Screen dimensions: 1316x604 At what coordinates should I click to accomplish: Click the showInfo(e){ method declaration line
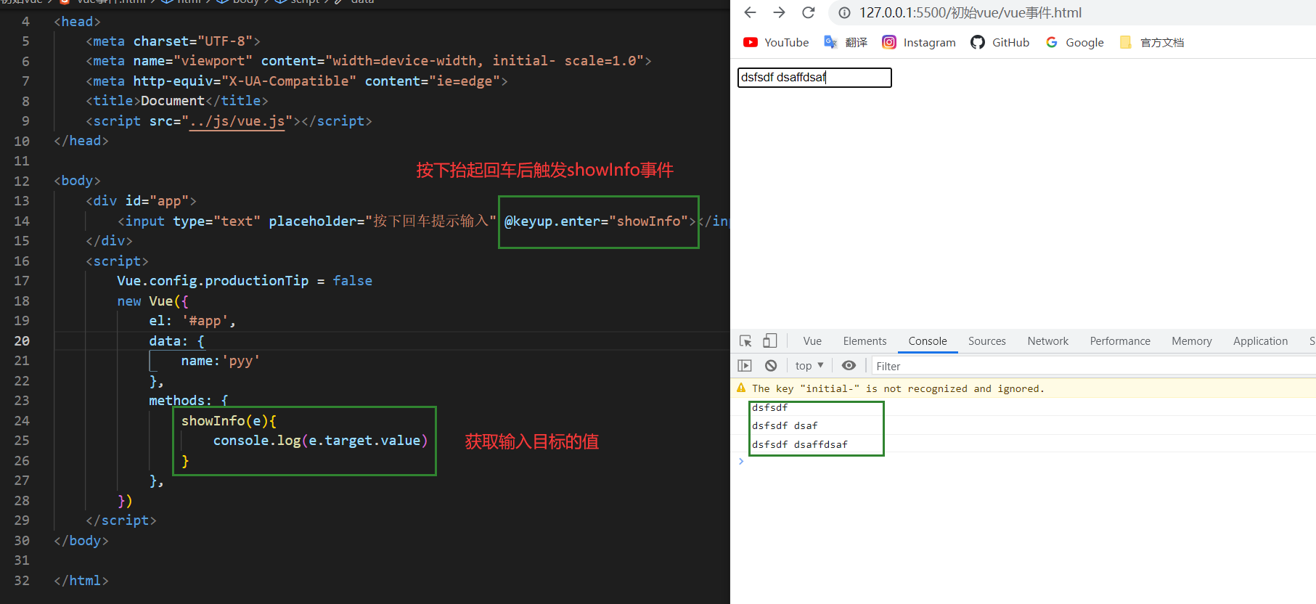coord(229,420)
